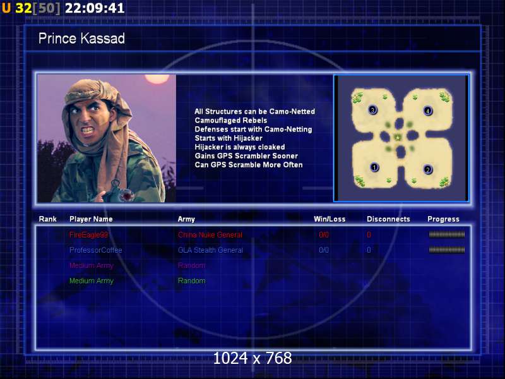Click "All Structures can be Camo-Netted" line

point(255,112)
